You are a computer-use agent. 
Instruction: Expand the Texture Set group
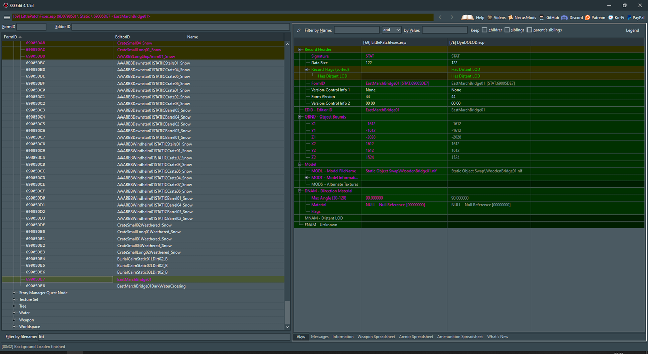click(x=14, y=299)
